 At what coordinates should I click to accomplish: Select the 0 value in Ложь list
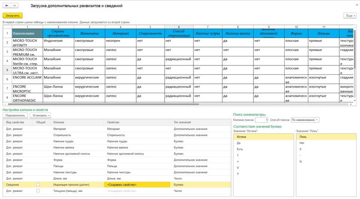(x=326, y=149)
